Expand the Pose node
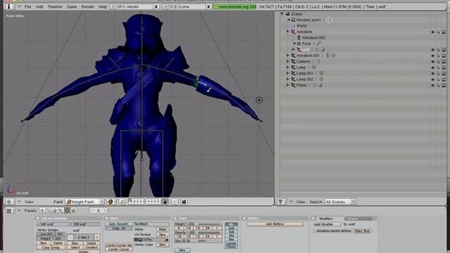 (294, 44)
